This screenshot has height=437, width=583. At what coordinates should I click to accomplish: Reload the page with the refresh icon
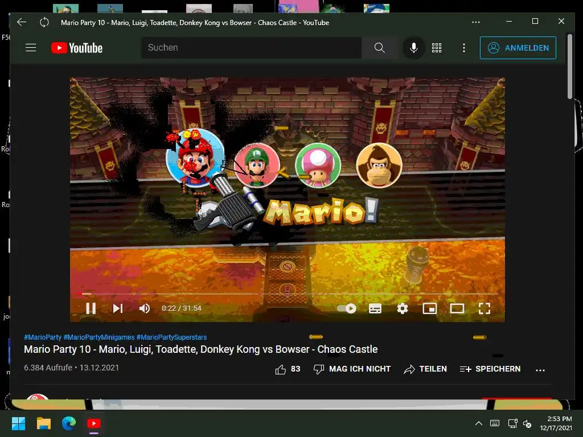click(44, 22)
